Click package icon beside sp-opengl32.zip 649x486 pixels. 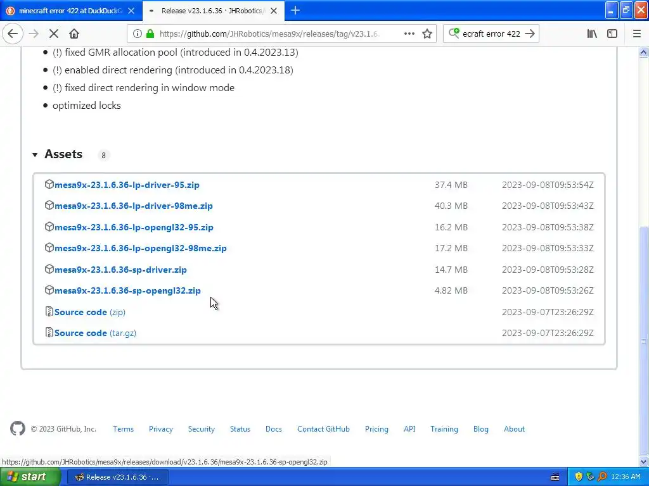point(49,290)
